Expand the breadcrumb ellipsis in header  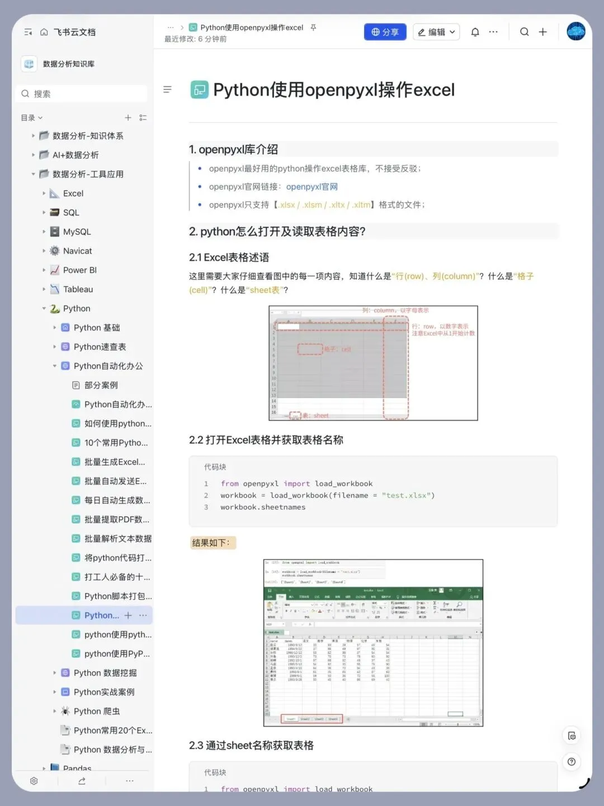click(x=171, y=27)
